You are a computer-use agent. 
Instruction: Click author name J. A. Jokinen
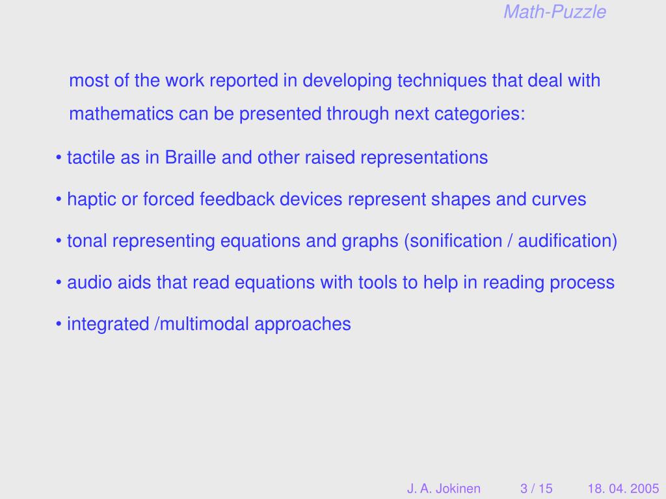[444, 489]
